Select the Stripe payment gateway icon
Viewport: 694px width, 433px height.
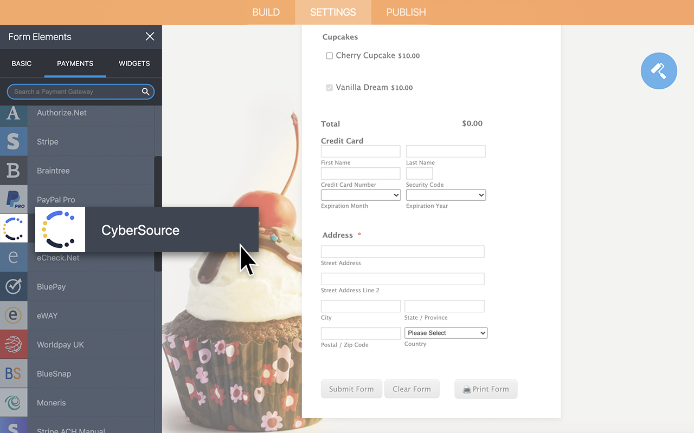point(14,141)
